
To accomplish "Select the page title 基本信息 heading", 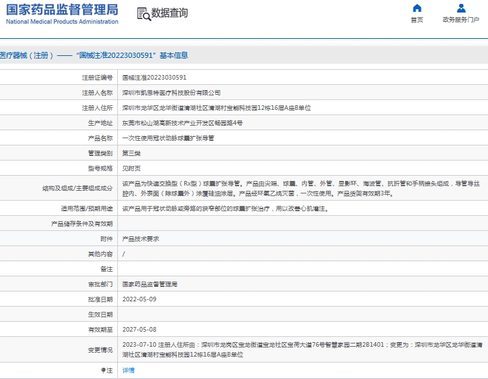I will pos(94,55).
